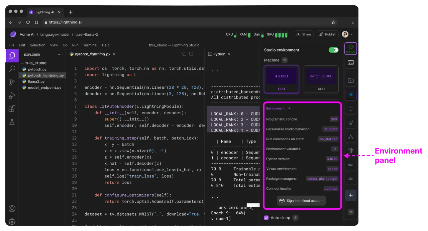Open the Extensions view

point(12,109)
